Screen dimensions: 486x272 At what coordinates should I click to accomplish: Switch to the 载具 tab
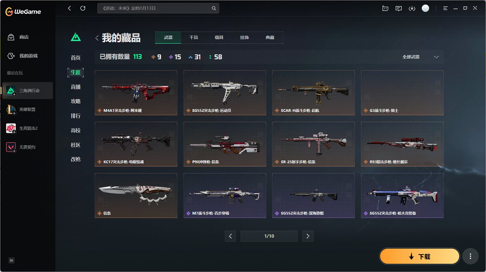click(219, 38)
